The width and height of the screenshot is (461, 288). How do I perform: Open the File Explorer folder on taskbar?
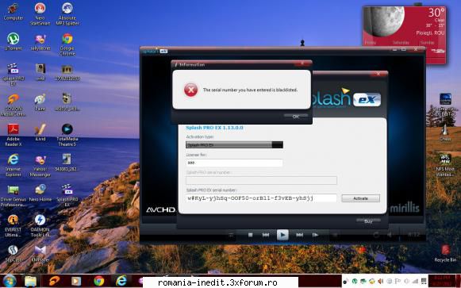click(x=31, y=282)
